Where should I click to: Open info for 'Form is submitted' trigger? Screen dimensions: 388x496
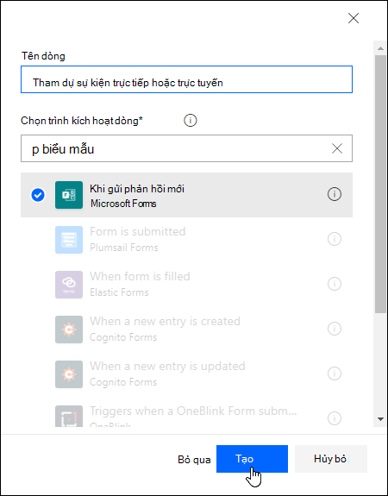(x=335, y=239)
